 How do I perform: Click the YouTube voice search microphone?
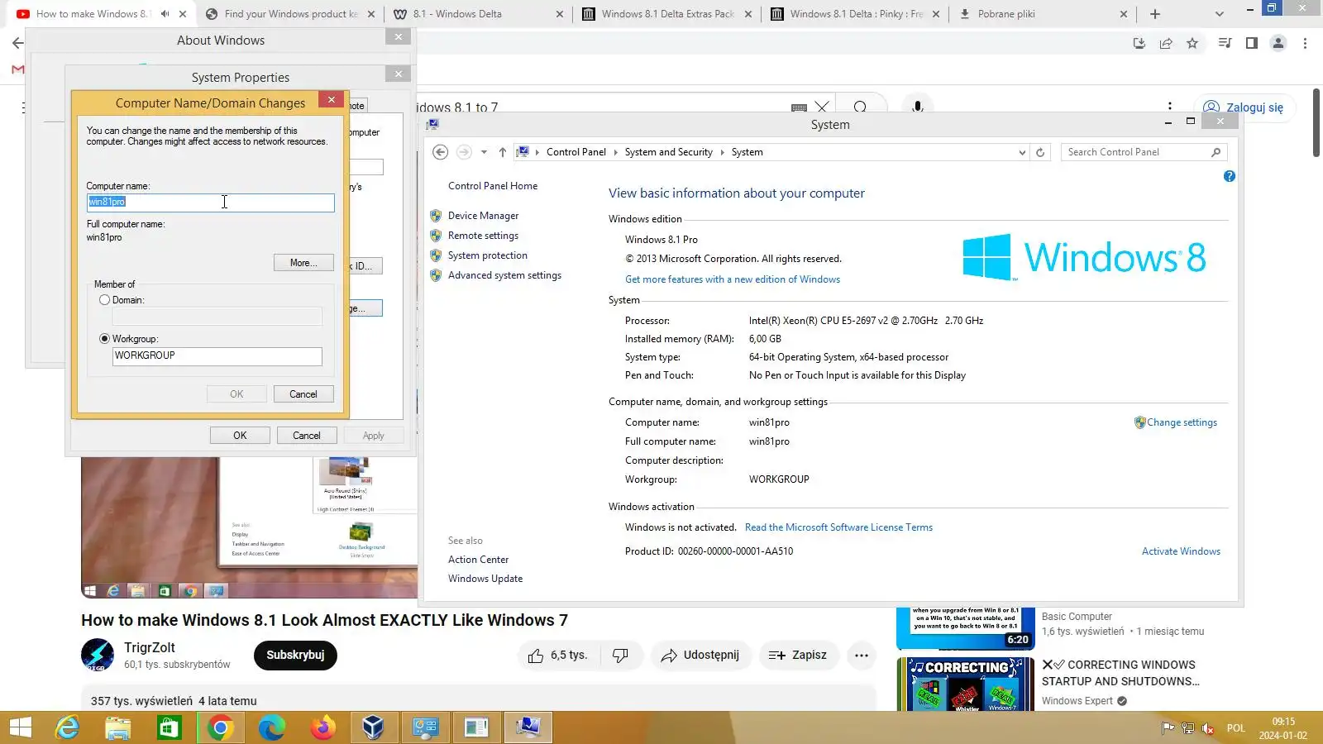pyautogui.click(x=917, y=107)
